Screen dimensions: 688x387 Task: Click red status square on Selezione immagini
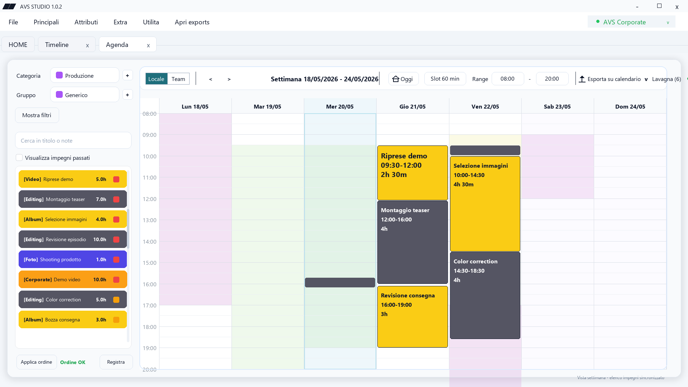coord(116,219)
